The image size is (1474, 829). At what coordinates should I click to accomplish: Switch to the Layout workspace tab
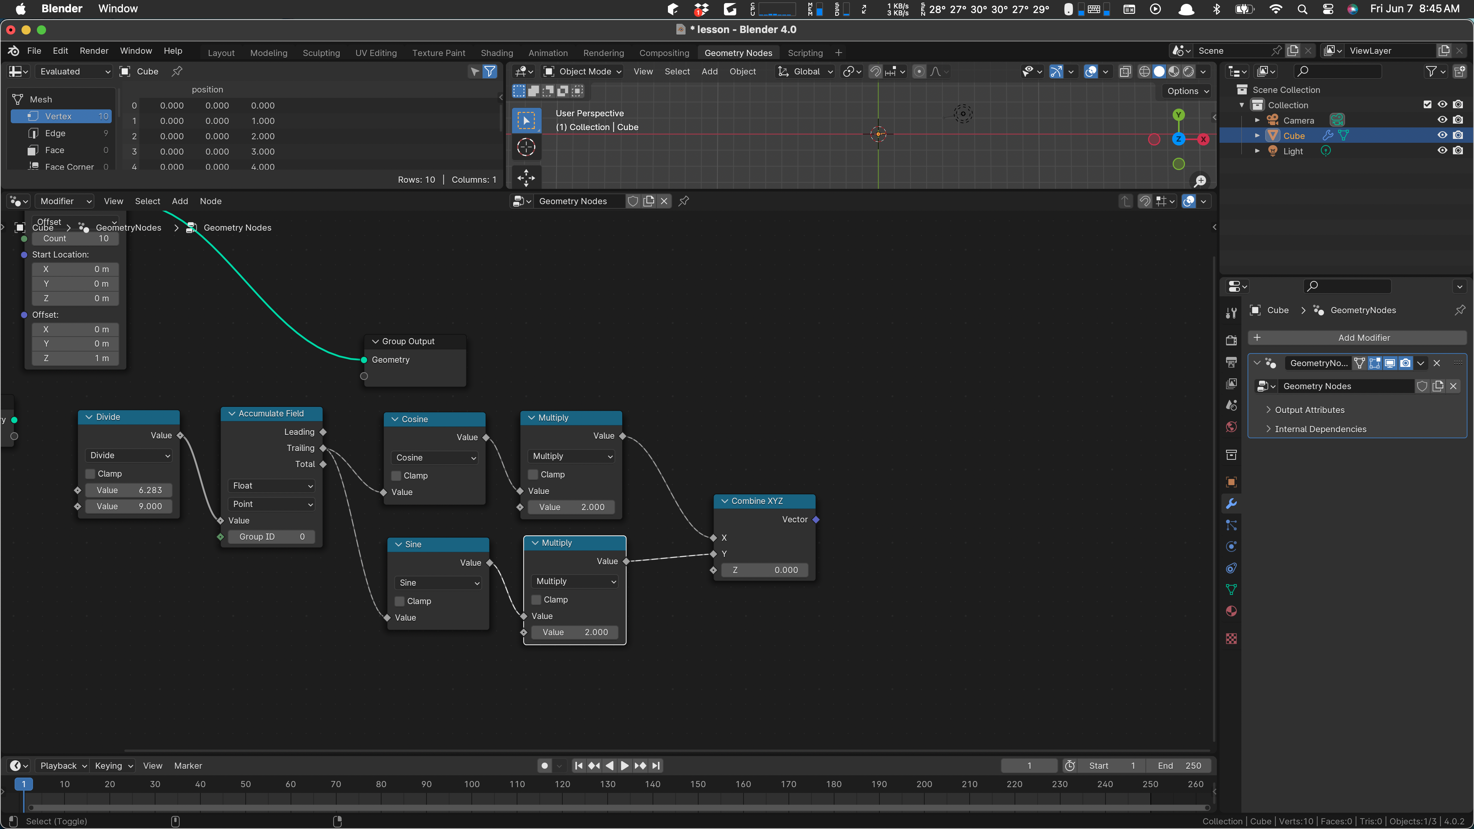point(221,53)
